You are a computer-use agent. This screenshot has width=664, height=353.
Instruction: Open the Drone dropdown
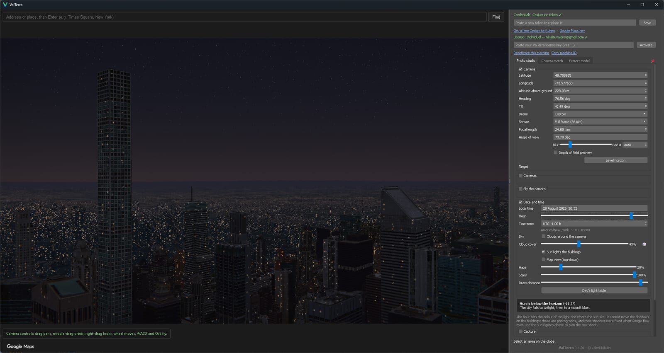pyautogui.click(x=601, y=114)
